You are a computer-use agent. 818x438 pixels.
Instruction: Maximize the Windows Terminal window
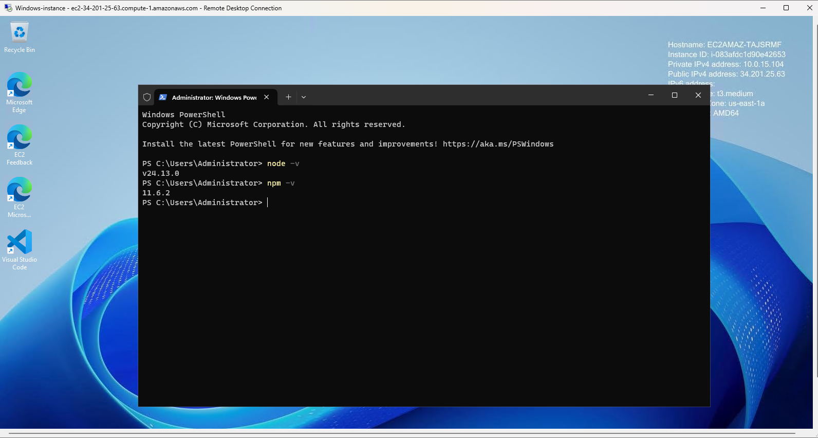coord(675,95)
